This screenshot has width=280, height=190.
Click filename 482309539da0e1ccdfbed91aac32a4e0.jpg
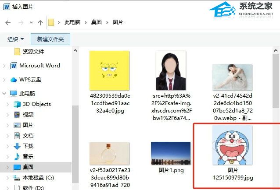tap(110, 103)
